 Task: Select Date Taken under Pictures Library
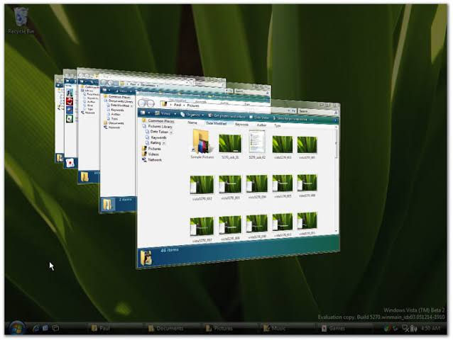(156, 132)
